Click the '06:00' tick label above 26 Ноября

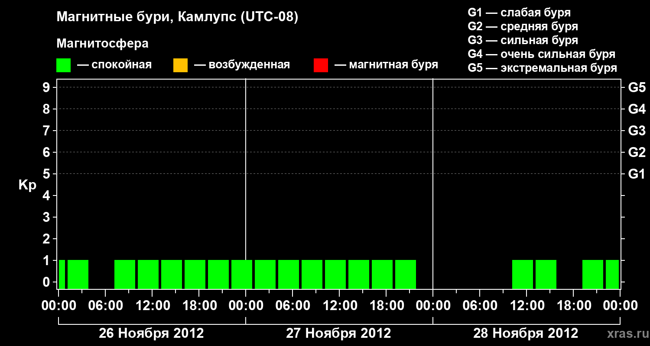[x=105, y=306]
